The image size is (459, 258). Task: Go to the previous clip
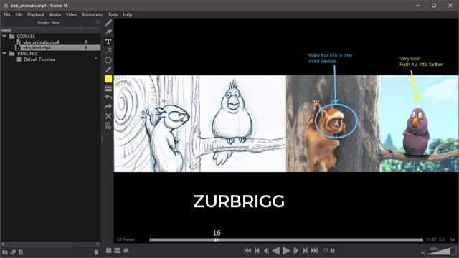[257, 251]
